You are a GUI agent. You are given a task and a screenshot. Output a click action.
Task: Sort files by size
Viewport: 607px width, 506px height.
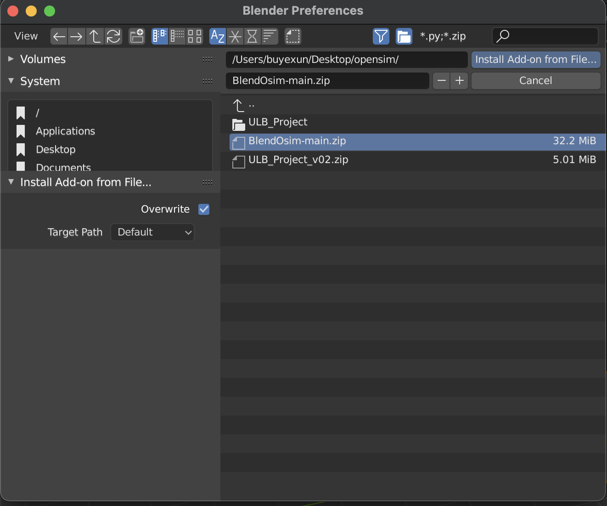click(270, 36)
